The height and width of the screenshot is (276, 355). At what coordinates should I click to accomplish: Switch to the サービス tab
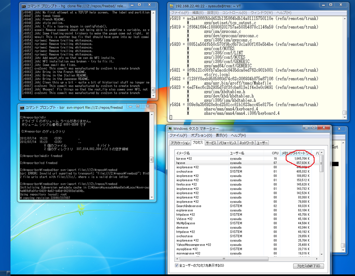[211, 143]
